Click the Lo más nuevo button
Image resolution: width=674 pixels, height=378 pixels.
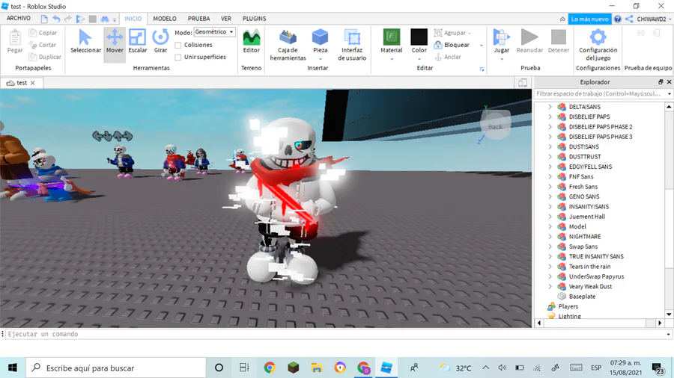tap(590, 19)
